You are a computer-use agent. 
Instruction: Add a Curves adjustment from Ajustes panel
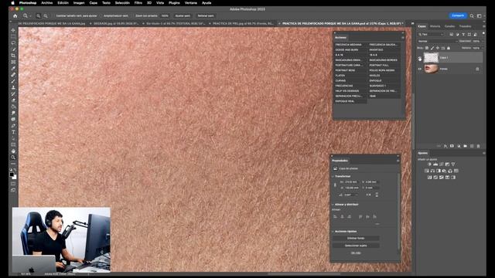442,164
